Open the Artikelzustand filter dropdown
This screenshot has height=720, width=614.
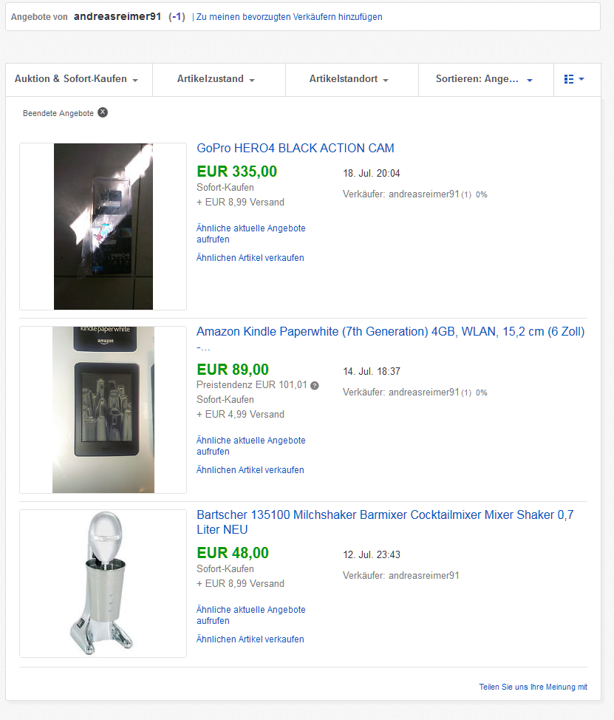pyautogui.click(x=216, y=79)
